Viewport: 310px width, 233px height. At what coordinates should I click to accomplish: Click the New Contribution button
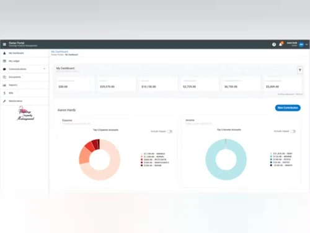288,107
